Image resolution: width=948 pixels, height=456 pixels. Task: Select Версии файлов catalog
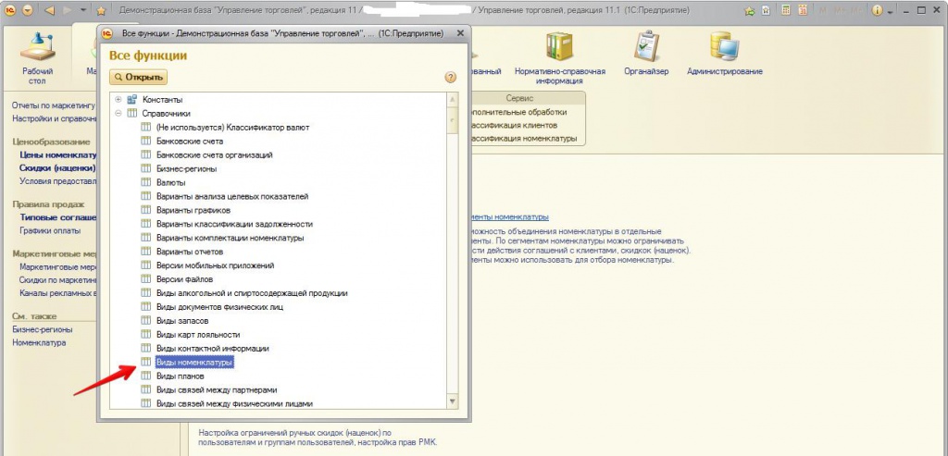point(184,279)
